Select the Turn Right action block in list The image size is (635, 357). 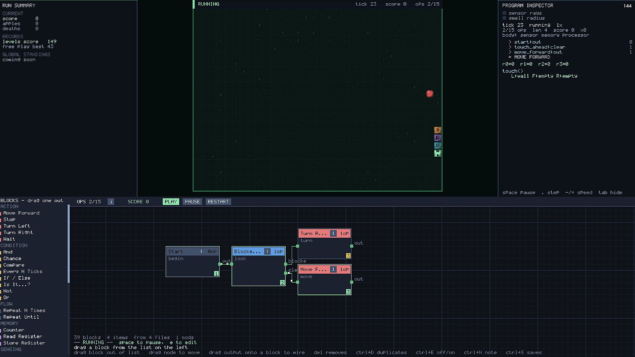coord(18,232)
